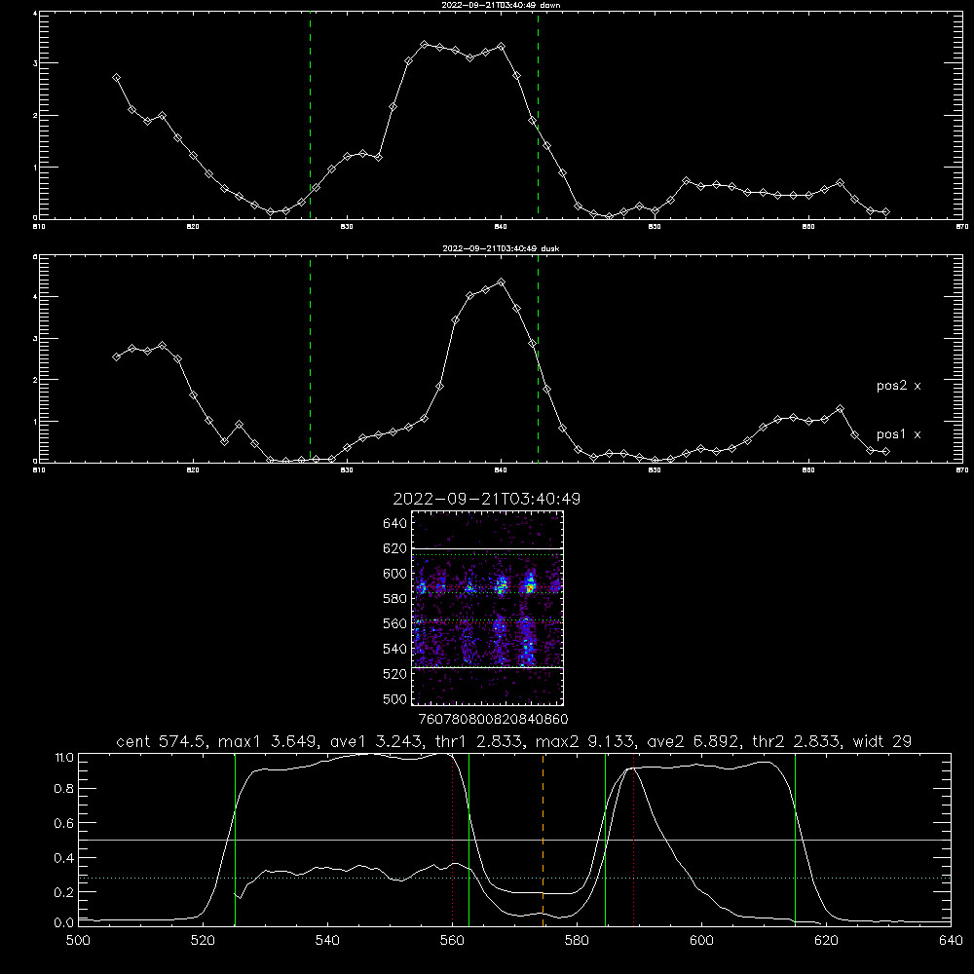Click the '560' label on bottom plot x-axis
The height and width of the screenshot is (974, 974).
[x=452, y=941]
